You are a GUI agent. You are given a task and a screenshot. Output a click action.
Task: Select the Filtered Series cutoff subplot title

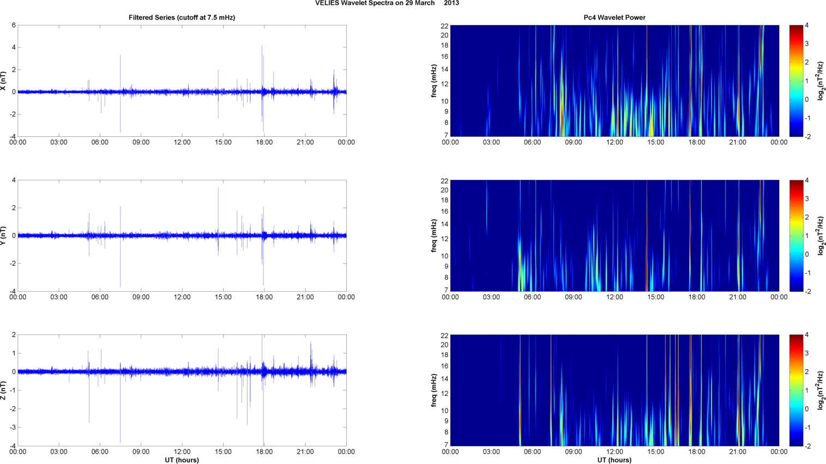coord(182,17)
